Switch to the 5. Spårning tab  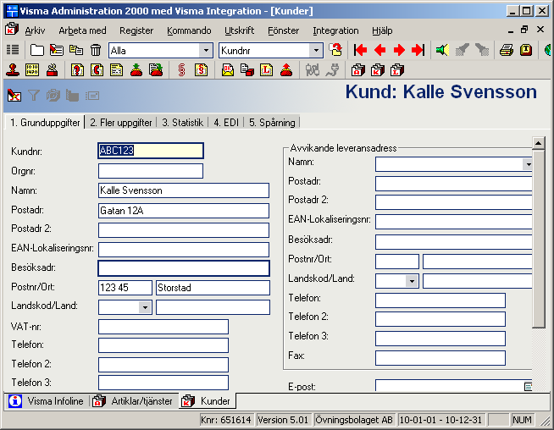pos(272,123)
